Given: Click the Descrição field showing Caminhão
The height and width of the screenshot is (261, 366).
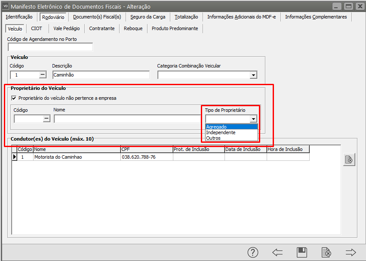Looking at the screenshot, I should point(101,75).
